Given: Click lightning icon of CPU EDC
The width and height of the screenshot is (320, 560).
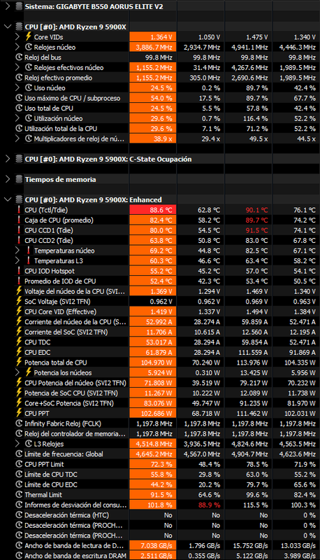Looking at the screenshot, I should (19, 352).
